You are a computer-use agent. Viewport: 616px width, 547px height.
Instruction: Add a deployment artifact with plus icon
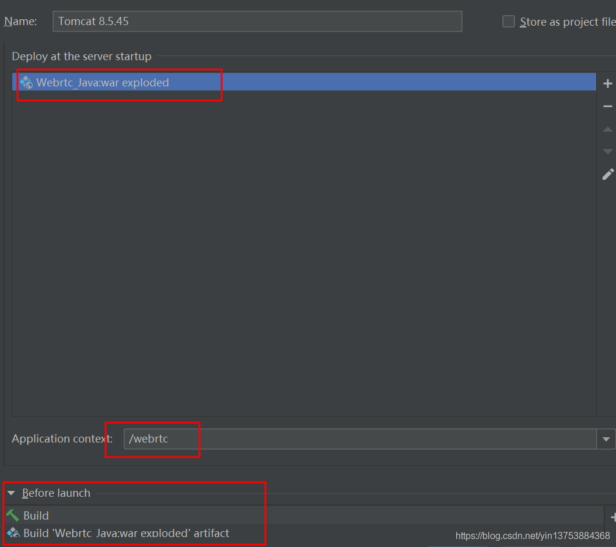[607, 83]
